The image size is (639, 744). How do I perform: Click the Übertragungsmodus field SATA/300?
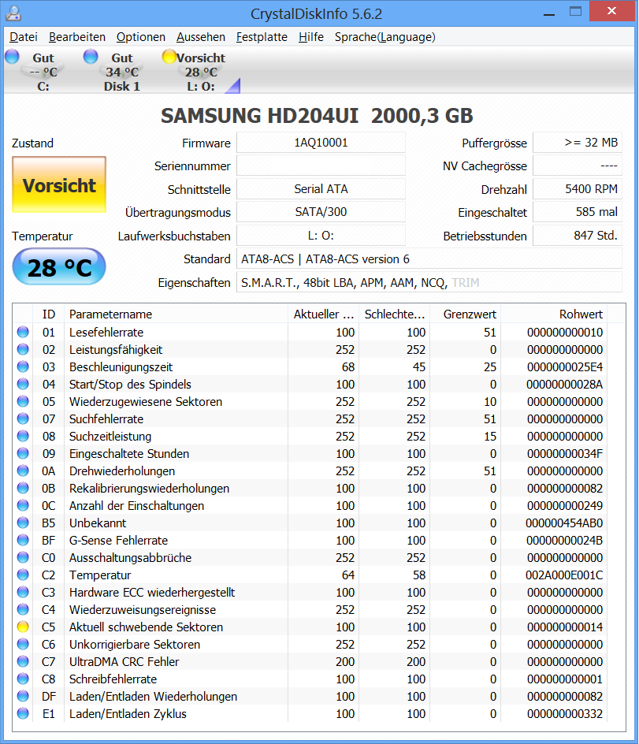[321, 212]
